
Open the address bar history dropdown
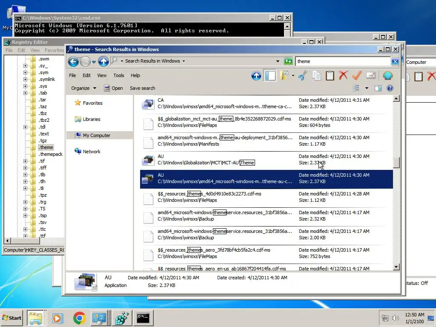pos(278,61)
